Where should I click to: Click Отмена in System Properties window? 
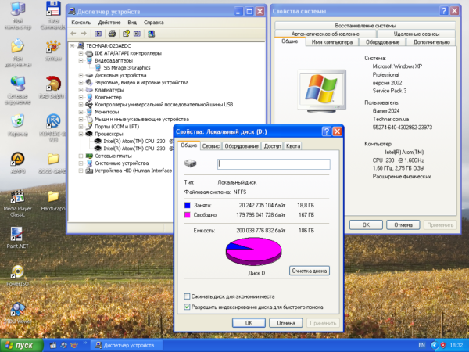(403, 224)
